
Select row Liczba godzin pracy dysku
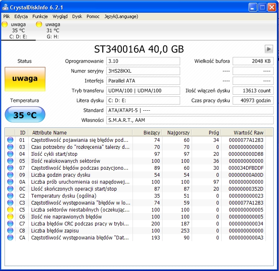[135, 175]
